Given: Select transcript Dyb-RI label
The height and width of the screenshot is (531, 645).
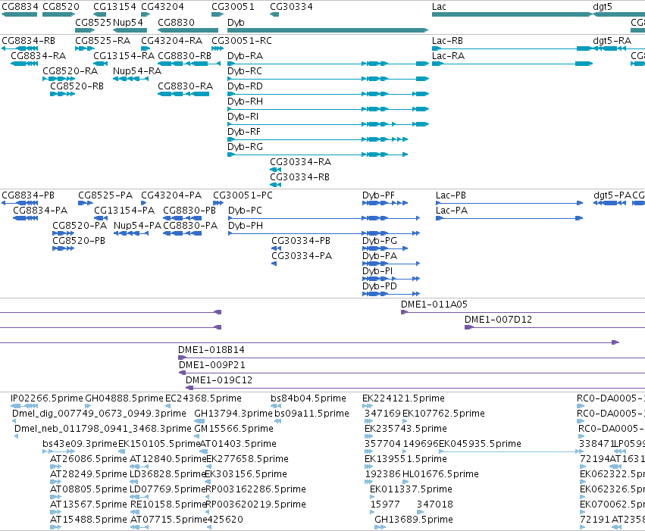Looking at the screenshot, I should click(243, 117).
